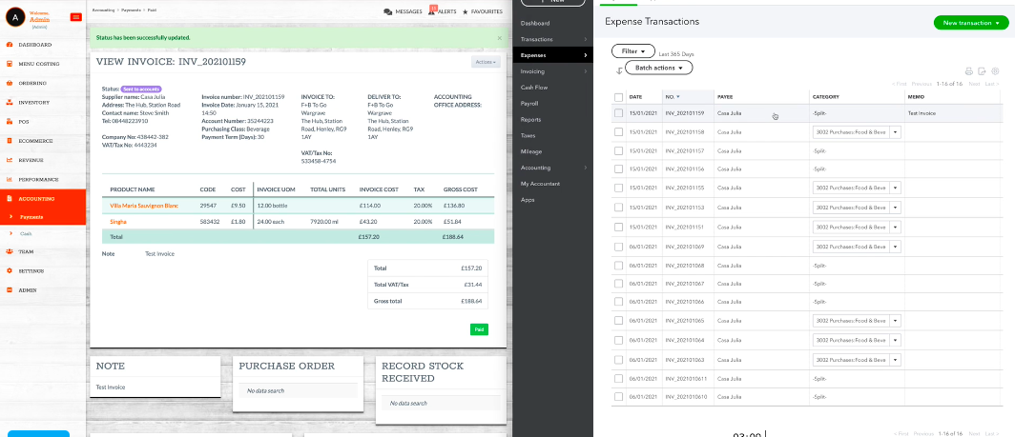Open Payroll in QuickBooks menu
This screenshot has height=437, width=1015.
(x=530, y=104)
